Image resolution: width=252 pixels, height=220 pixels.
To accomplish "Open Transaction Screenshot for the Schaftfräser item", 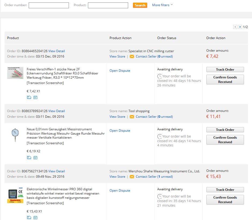I will (45, 83).
